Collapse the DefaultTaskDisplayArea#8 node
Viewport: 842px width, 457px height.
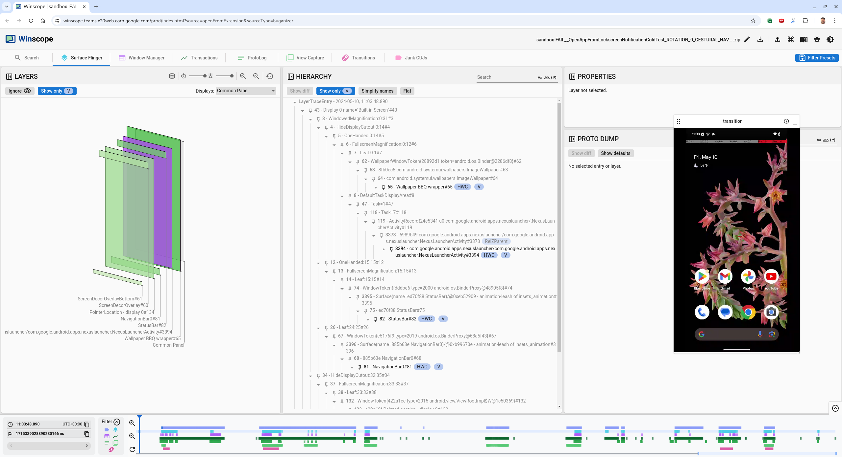click(342, 196)
